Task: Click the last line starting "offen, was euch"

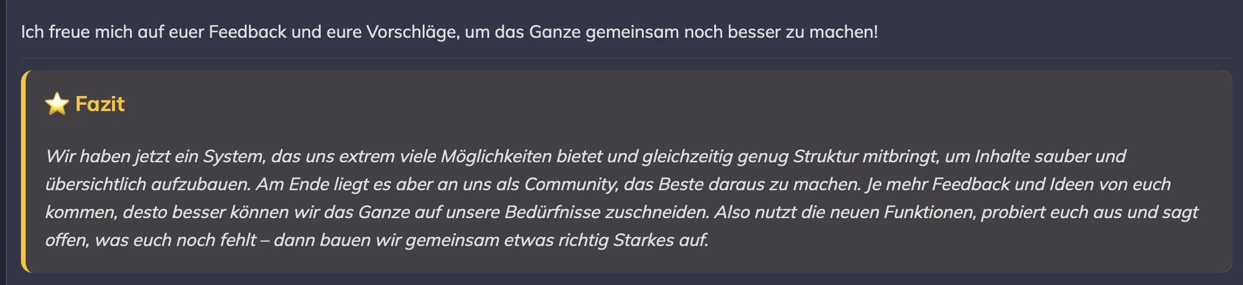Action: (x=377, y=240)
